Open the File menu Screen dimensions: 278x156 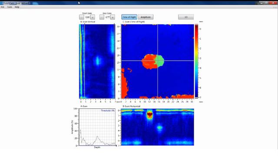click(3, 7)
